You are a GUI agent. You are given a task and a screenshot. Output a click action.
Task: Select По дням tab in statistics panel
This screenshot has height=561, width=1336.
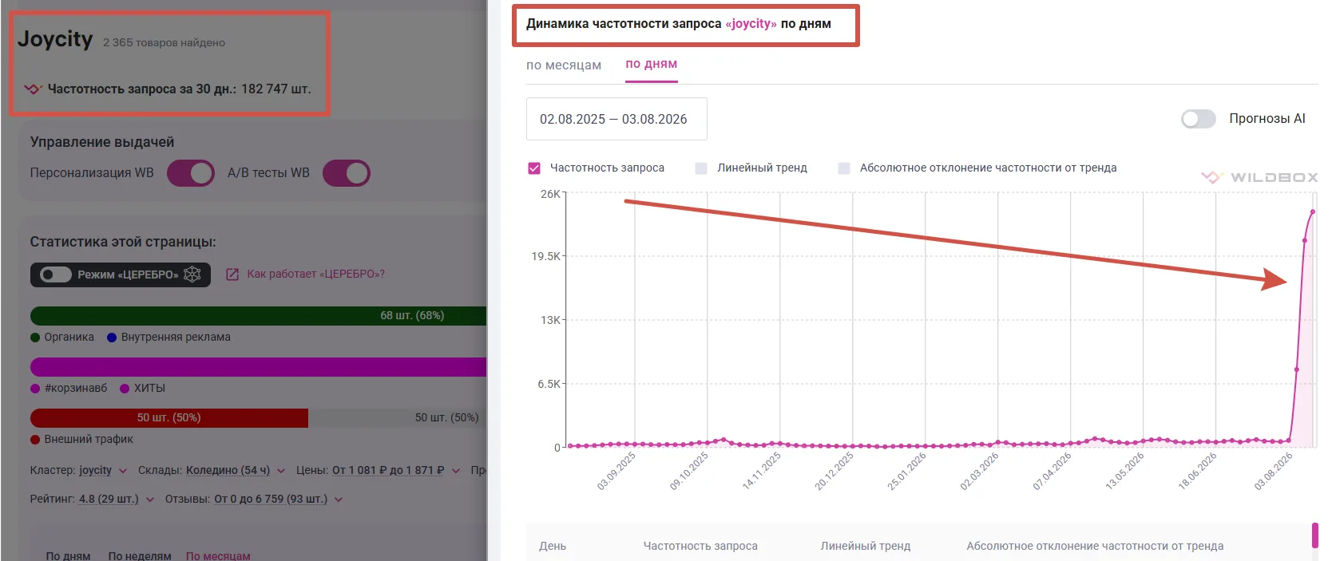(68, 555)
